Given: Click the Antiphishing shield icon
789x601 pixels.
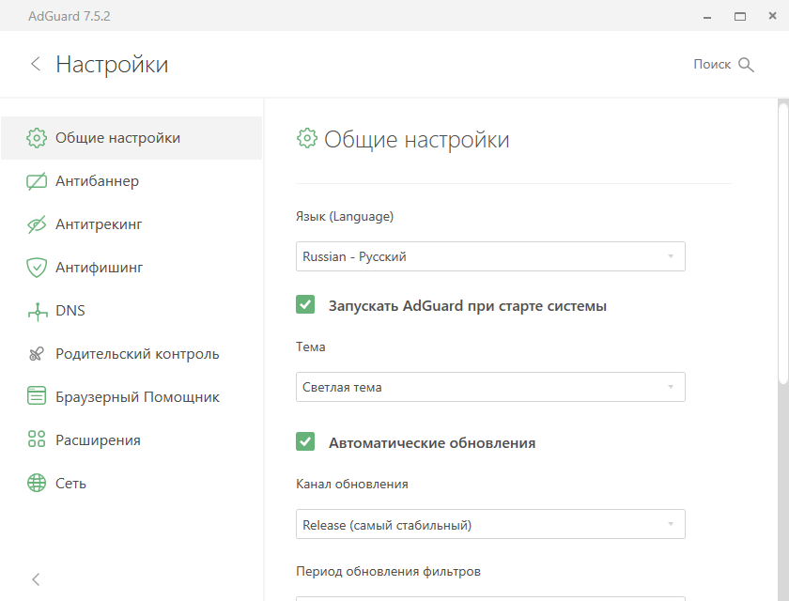Looking at the screenshot, I should click(x=37, y=268).
